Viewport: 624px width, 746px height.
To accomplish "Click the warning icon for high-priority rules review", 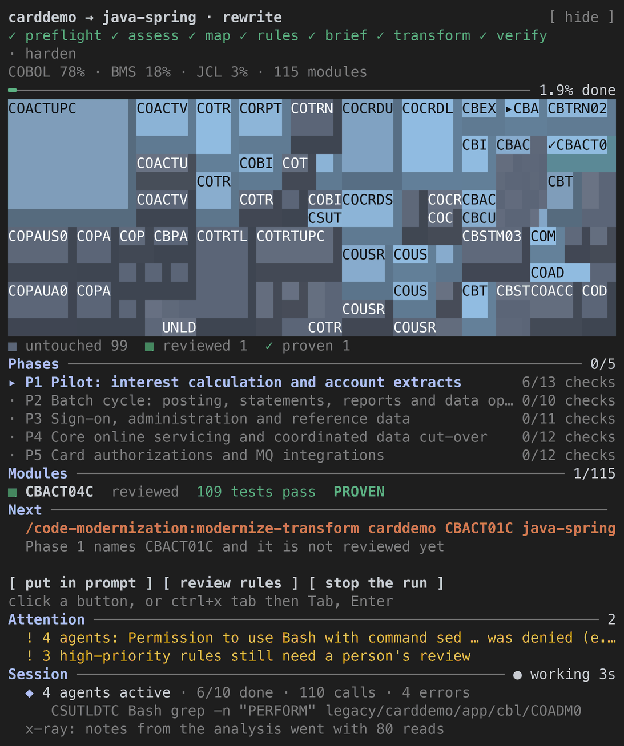I will coord(30,656).
